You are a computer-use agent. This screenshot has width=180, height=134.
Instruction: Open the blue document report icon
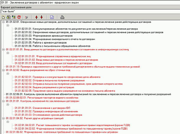[x=52, y=17]
